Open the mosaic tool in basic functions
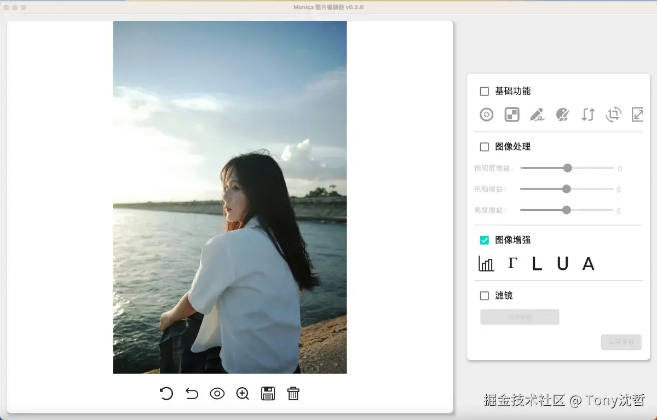Image resolution: width=657 pixels, height=420 pixels. (511, 114)
